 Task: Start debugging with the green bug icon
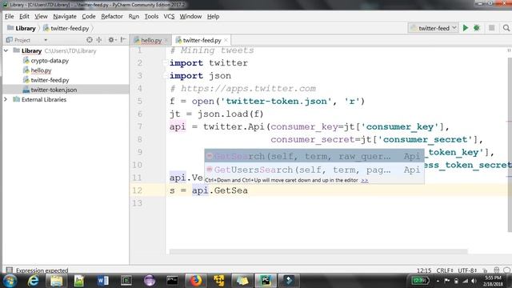(477, 28)
